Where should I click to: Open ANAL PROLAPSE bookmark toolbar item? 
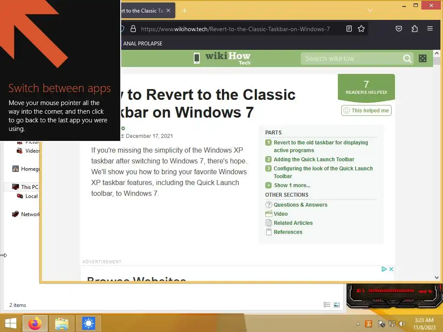pyautogui.click(x=142, y=44)
